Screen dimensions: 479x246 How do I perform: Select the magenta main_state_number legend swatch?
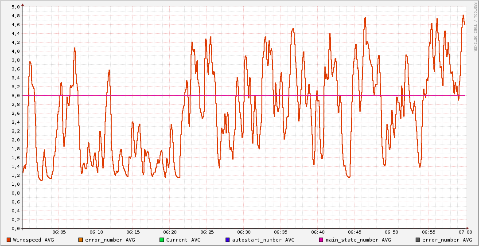(321, 240)
